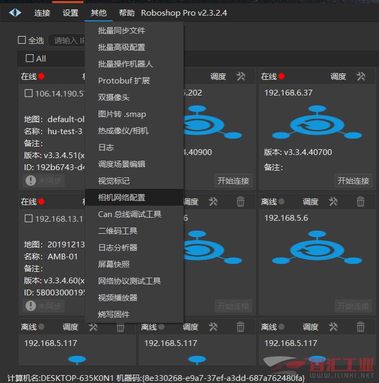379x383 pixels.
Task: Open 日志 from the menu
Action: click(x=134, y=147)
